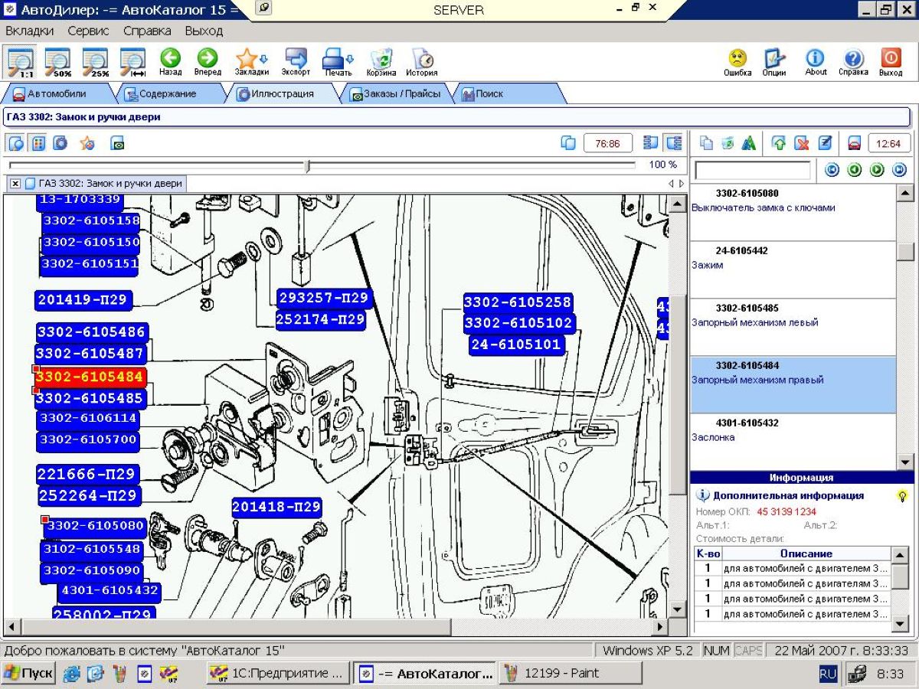The image size is (919, 689).
Task: Click the 12:64 counter box
Action: coord(888,143)
